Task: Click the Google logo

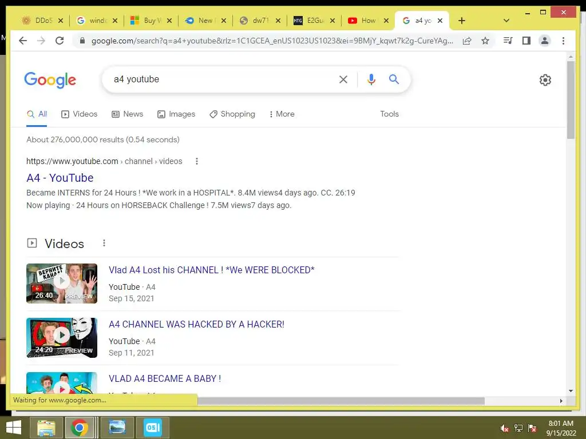Action: (x=50, y=80)
